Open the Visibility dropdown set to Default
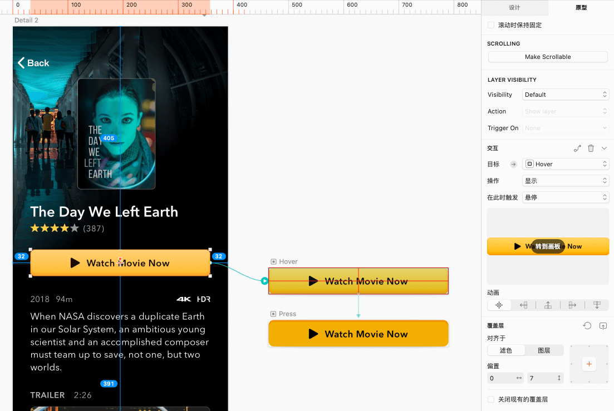The image size is (614, 411). pyautogui.click(x=566, y=95)
